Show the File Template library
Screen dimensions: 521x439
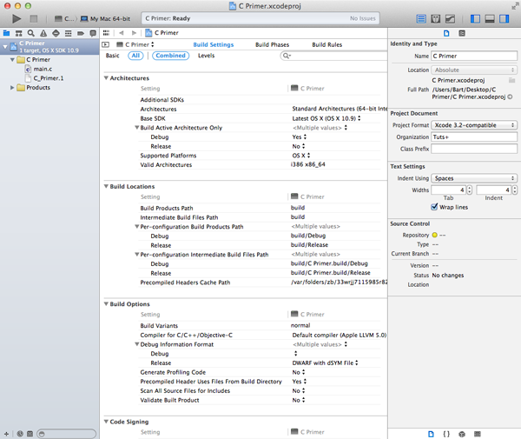pyautogui.click(x=431, y=434)
